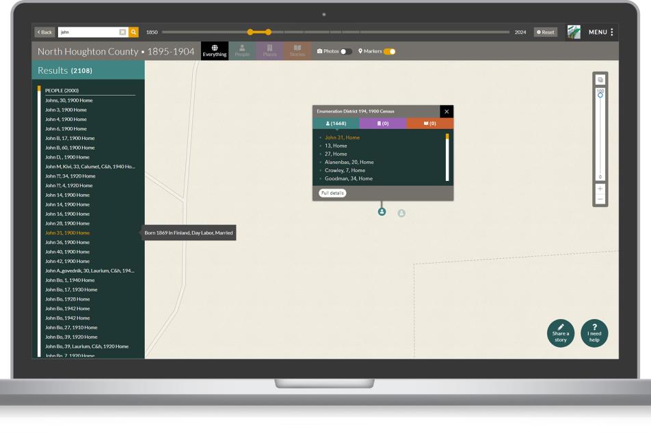Viewport: 651px width, 433px height.
Task: Click the Share a story pencil button
Action: tap(561, 333)
